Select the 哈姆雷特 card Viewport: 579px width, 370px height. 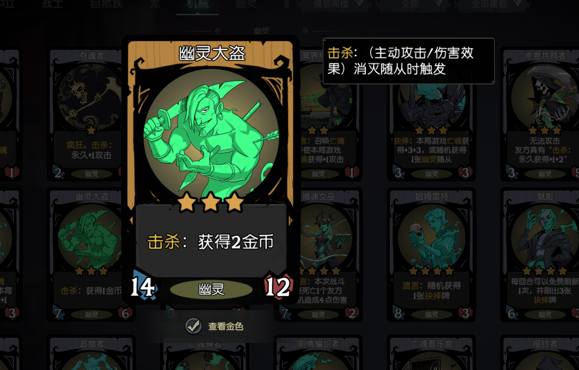431,256
